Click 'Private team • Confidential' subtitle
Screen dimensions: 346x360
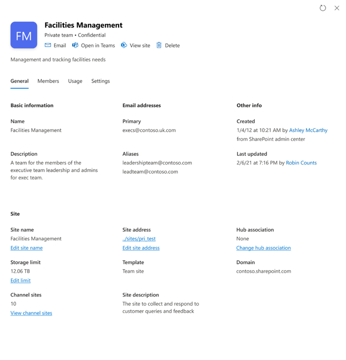75,35
